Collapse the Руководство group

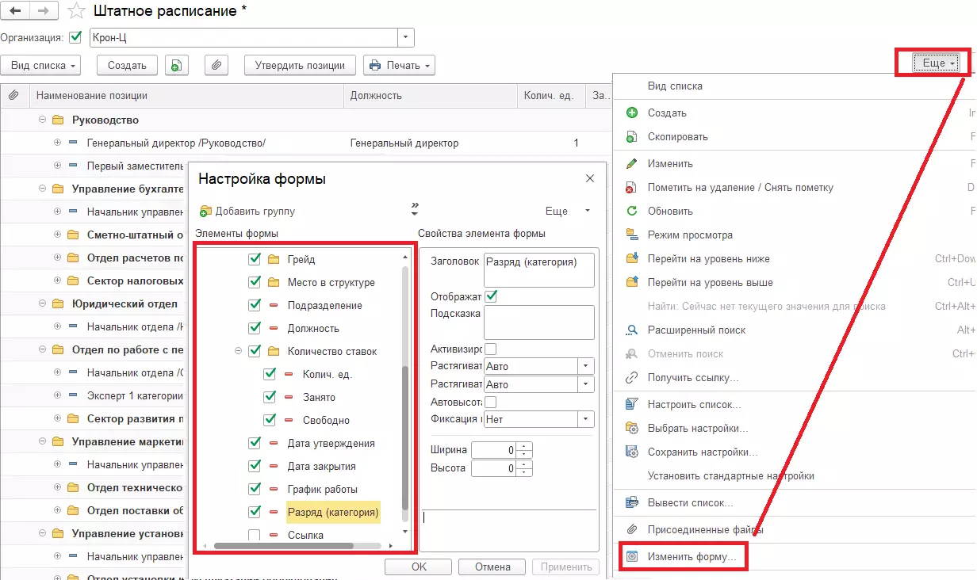pos(42,120)
